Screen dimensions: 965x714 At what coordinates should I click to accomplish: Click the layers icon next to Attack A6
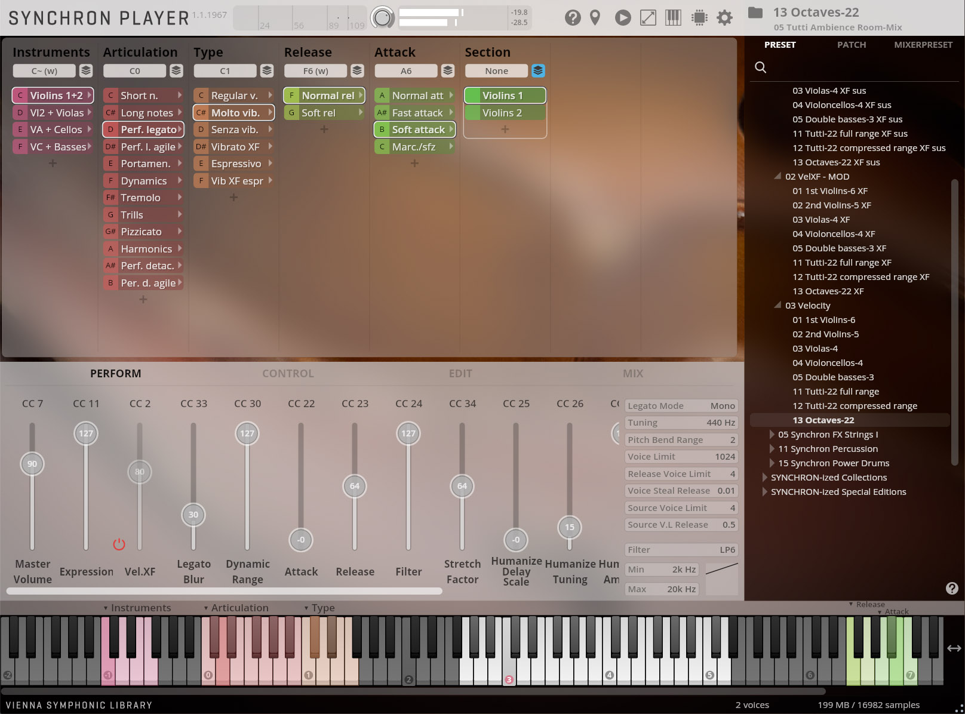pyautogui.click(x=448, y=70)
